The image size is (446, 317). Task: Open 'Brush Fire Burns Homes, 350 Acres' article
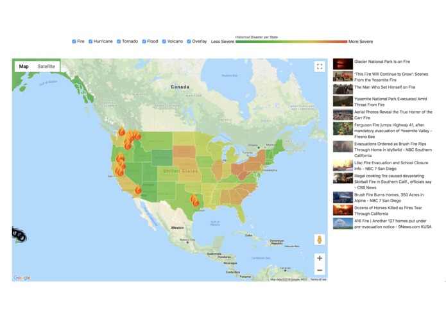point(389,198)
